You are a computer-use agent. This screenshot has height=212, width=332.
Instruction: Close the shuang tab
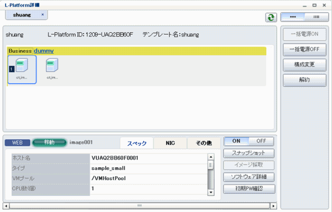pyautogui.click(x=43, y=14)
